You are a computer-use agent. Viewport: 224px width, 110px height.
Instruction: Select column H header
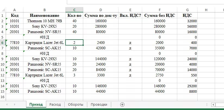click(206, 10)
